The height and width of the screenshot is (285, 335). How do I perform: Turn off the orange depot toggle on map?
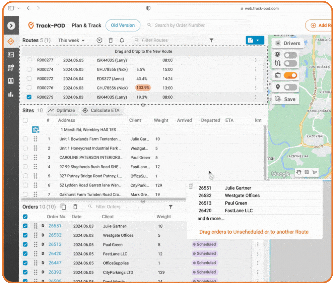[290, 75]
